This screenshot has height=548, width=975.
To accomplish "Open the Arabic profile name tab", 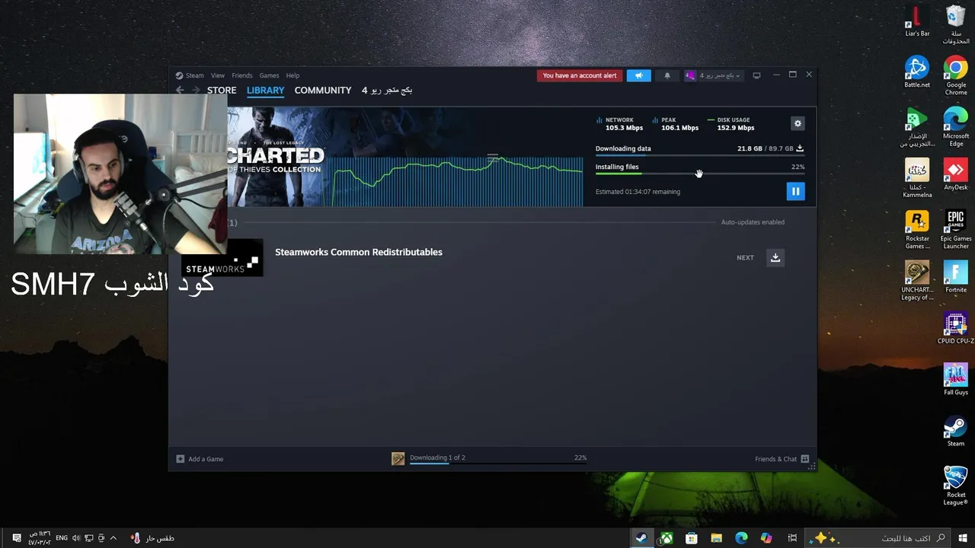I will 387,90.
